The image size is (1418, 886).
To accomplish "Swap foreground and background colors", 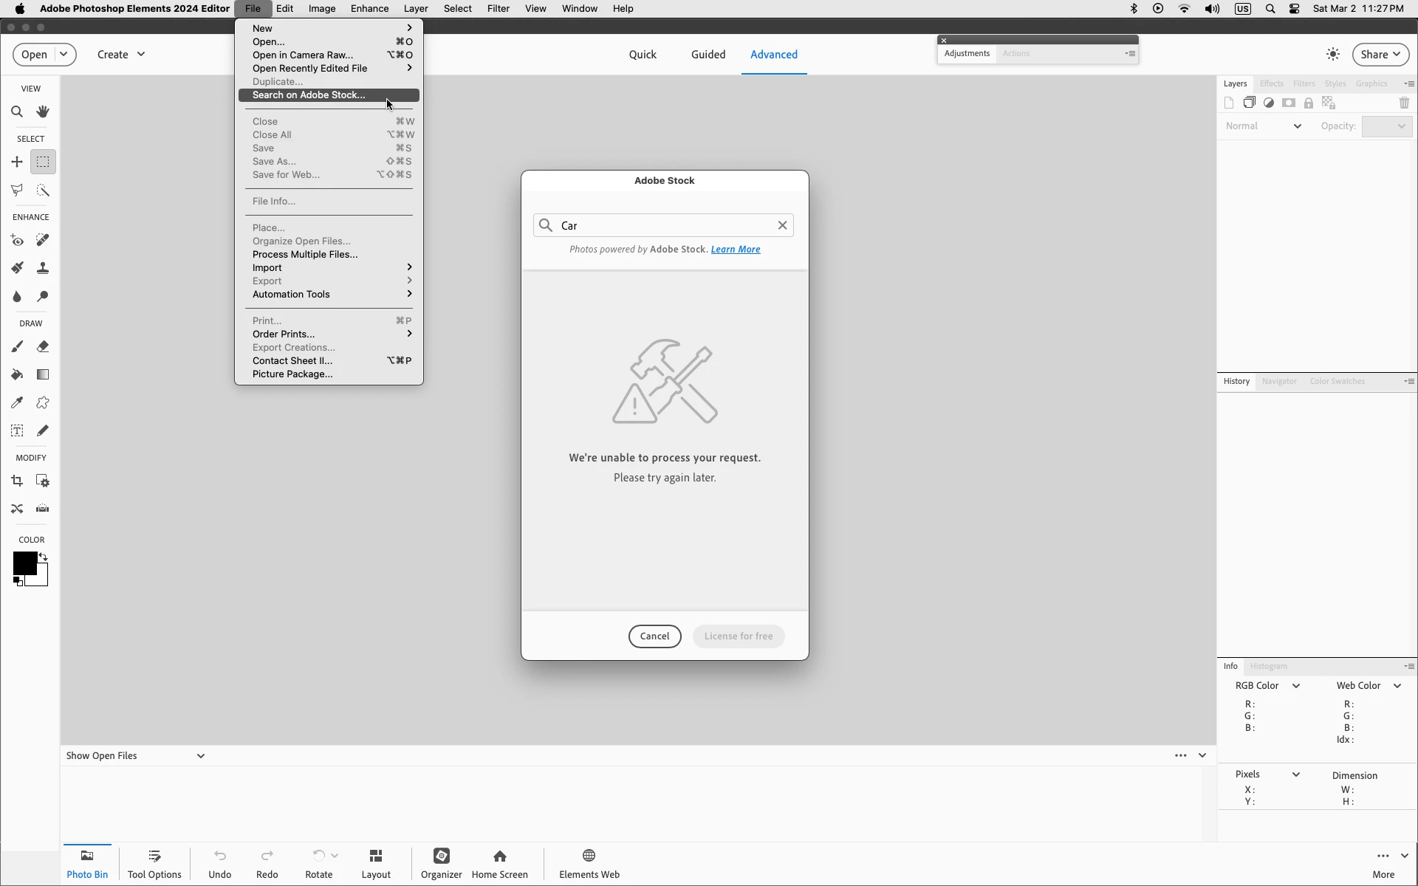I will tap(44, 557).
